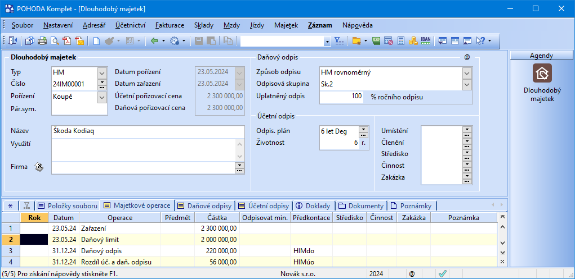Viewport: 575px width, 279px height.
Task: Switch to the Daňové odpisy tab
Action: [x=204, y=205]
